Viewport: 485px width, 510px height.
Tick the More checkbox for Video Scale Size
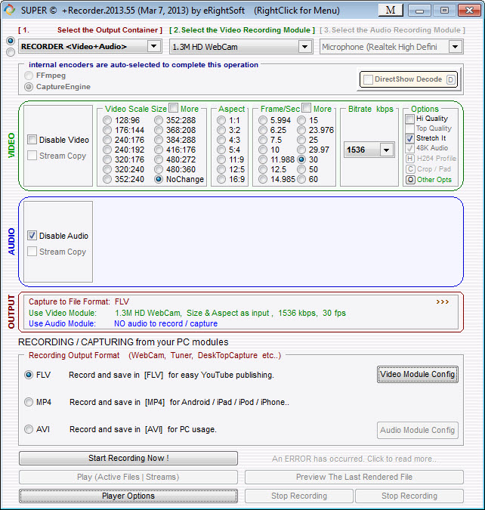[174, 107]
